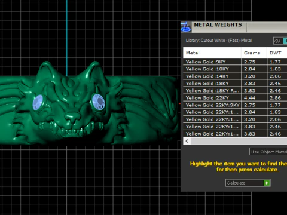Click the left arrow of horizontal scrollbar
287x215 pixels.
pos(187,141)
